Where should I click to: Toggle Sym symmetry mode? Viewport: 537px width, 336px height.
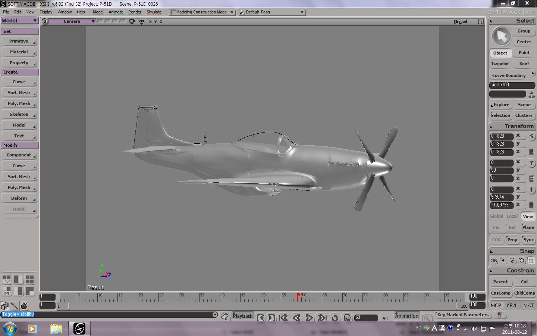click(528, 240)
